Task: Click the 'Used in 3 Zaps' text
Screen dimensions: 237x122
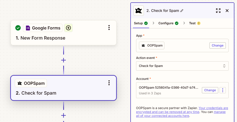Action: click(150, 93)
